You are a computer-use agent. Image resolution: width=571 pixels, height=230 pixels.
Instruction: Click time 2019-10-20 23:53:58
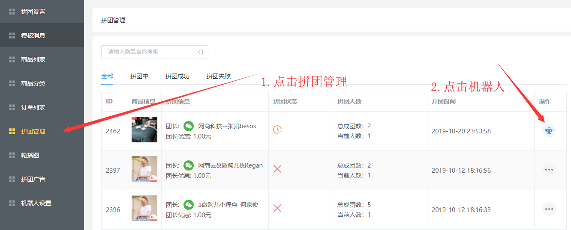pyautogui.click(x=461, y=131)
